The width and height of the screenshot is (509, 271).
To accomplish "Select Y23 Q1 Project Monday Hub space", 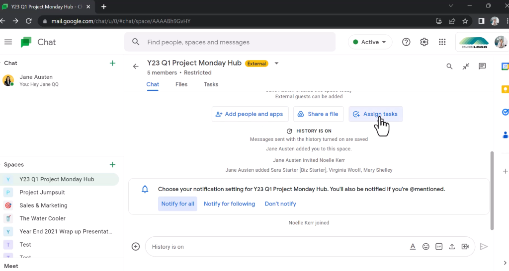I will click(60, 179).
